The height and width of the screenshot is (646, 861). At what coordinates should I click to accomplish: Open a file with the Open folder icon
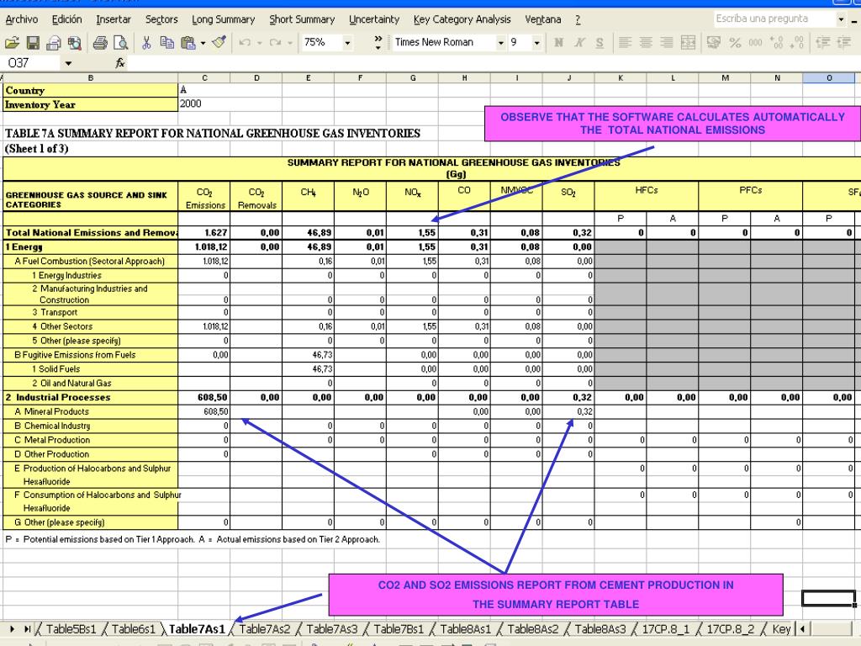coord(12,42)
